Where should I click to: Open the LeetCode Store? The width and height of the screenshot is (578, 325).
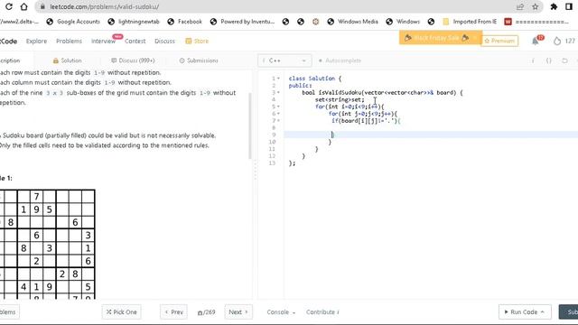197,41
